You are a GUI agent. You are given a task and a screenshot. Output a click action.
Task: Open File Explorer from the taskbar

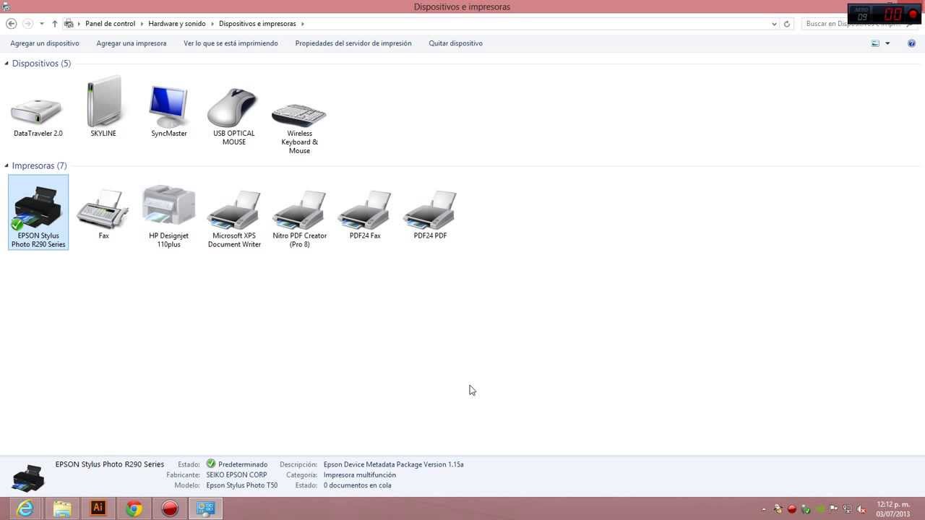[62, 508]
